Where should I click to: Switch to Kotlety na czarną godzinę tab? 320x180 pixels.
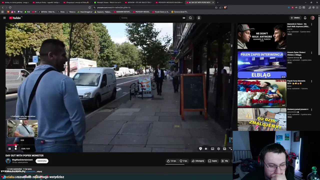coord(16,2)
